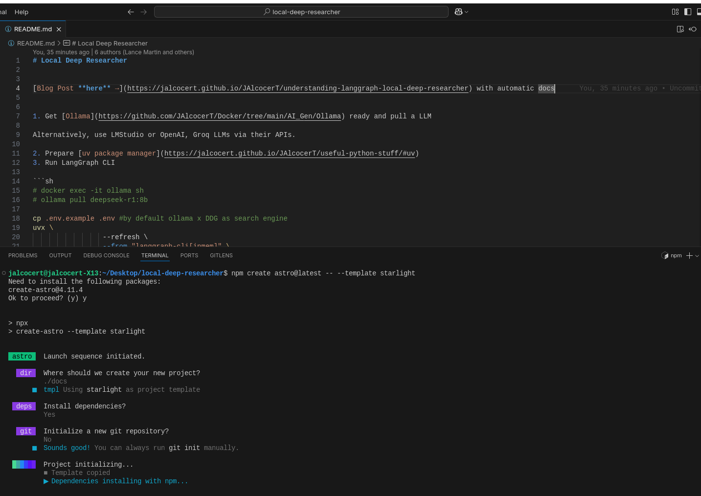Open the jalcocert.github.io blog post URL
701x496 pixels.
[x=297, y=88]
